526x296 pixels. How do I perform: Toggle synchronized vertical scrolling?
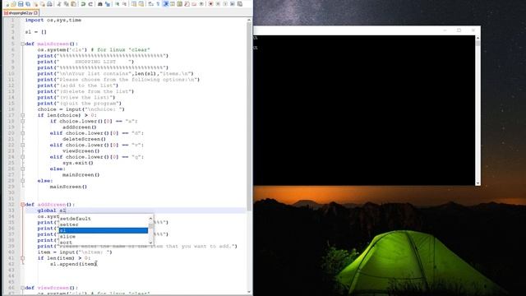(134, 4)
